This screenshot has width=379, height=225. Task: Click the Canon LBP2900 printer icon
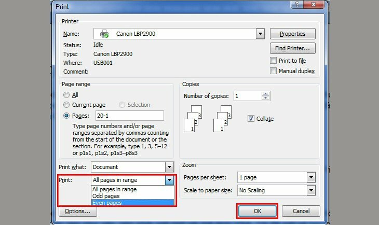tap(104, 34)
